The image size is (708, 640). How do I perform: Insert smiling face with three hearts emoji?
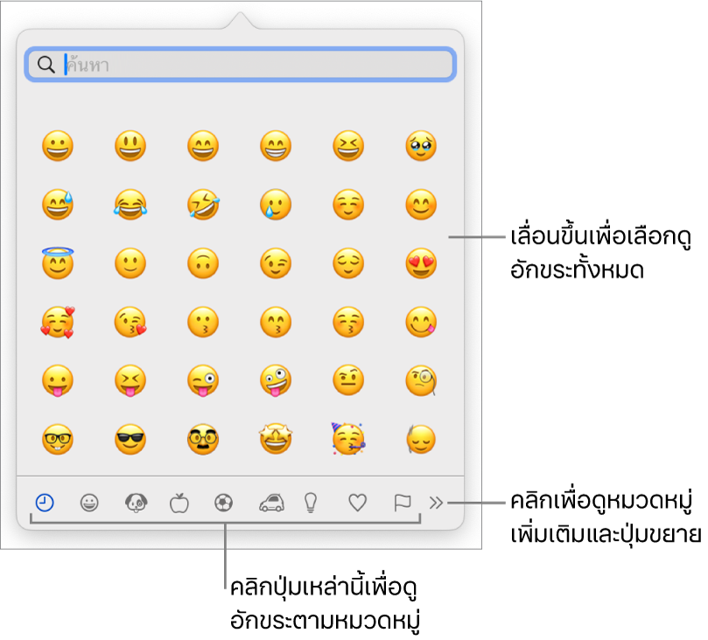point(58,322)
